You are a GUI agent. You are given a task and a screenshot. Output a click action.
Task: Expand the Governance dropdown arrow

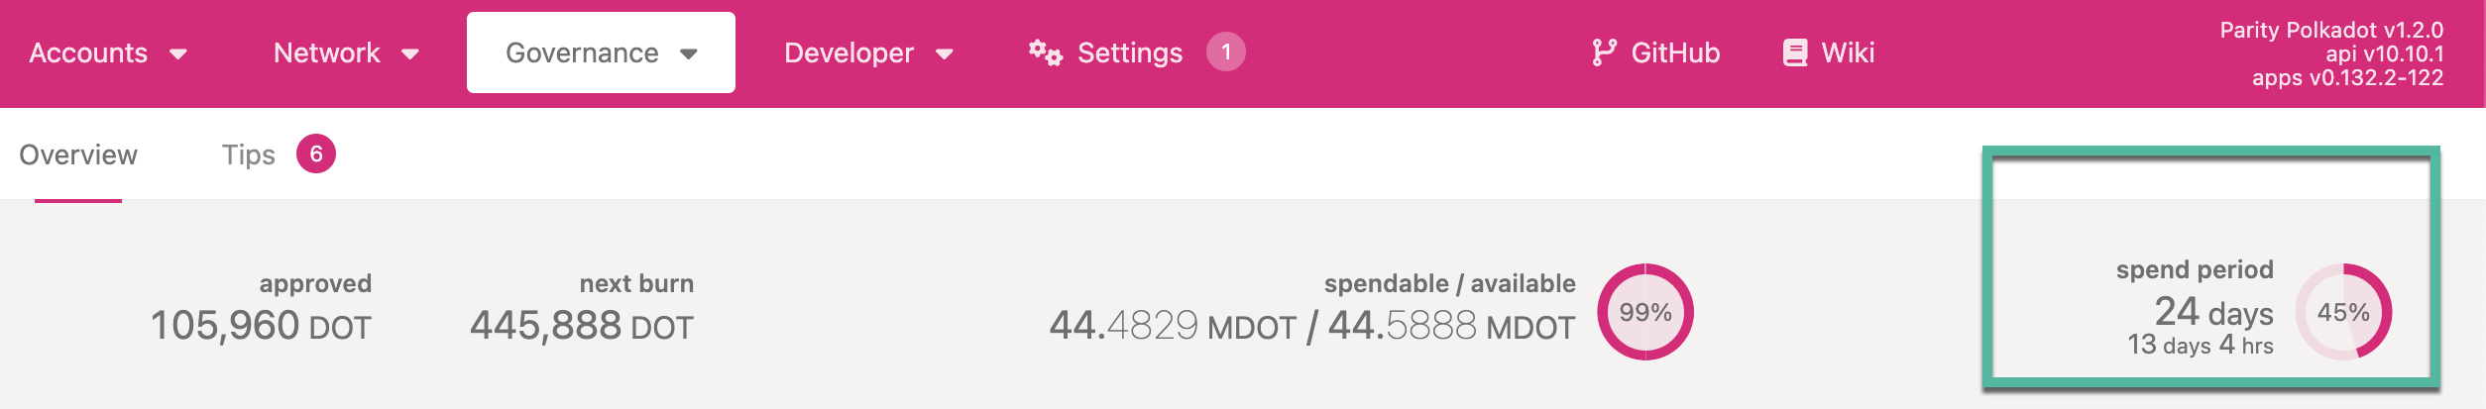[x=689, y=54]
